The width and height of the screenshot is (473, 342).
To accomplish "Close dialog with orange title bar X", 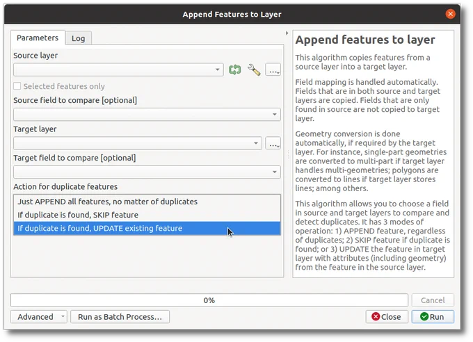I will (x=450, y=14).
